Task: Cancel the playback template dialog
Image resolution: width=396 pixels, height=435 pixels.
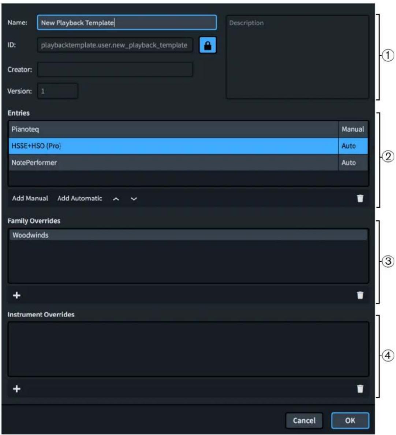Action: [x=305, y=421]
